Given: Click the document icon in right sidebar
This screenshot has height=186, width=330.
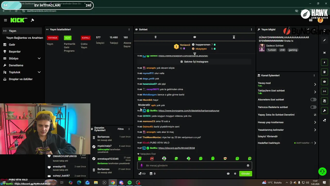Looking at the screenshot, I should pos(325,72).
